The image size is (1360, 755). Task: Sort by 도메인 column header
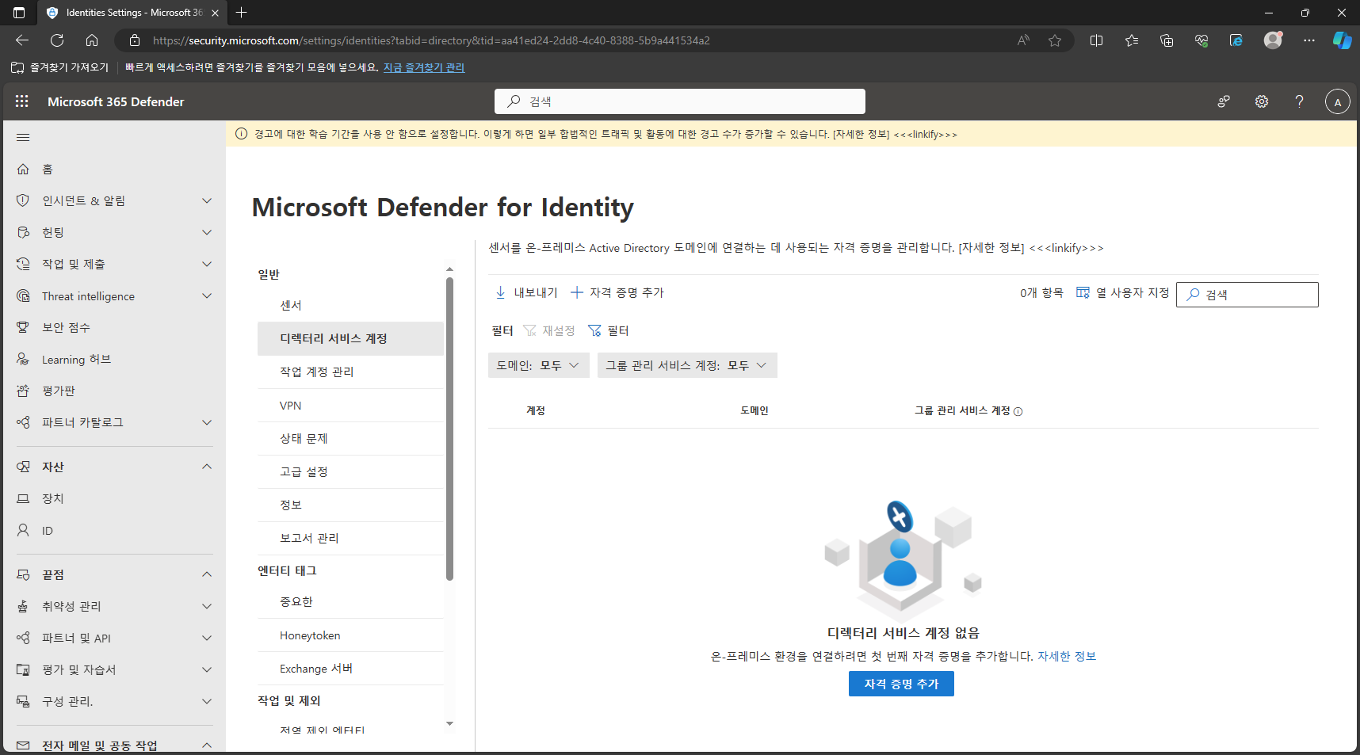coord(754,410)
